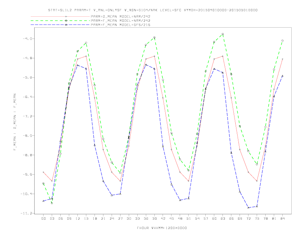
Task: Click the x-axis hour label 51
Action: (189, 219)
